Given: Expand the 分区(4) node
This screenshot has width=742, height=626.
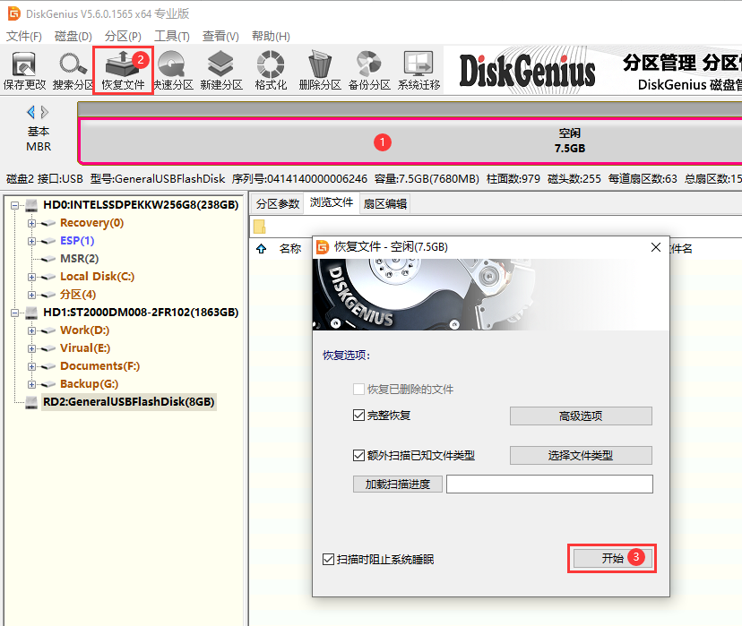Looking at the screenshot, I should click(x=31, y=295).
